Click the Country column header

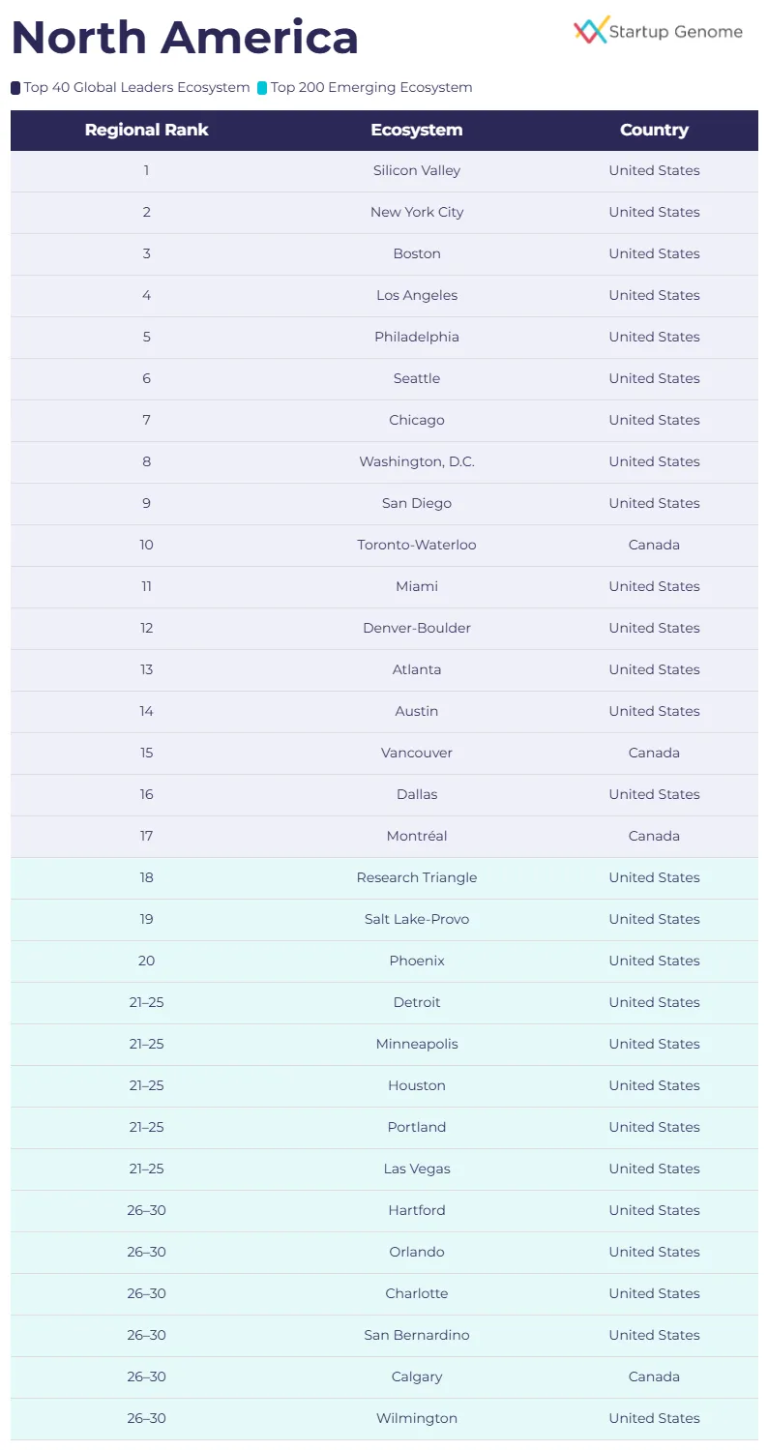tap(654, 130)
